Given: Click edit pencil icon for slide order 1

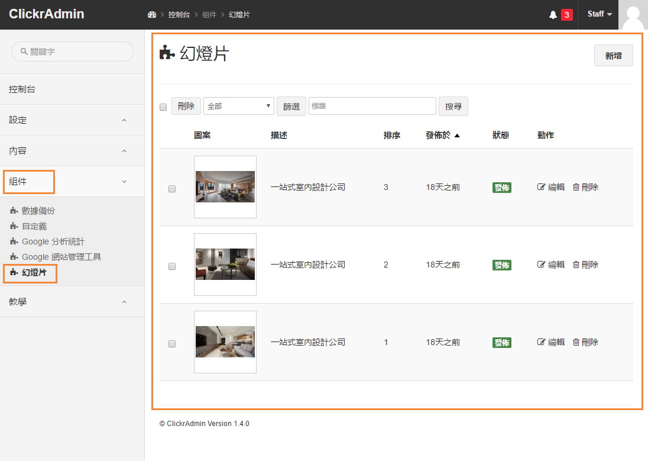Looking at the screenshot, I should [x=541, y=342].
